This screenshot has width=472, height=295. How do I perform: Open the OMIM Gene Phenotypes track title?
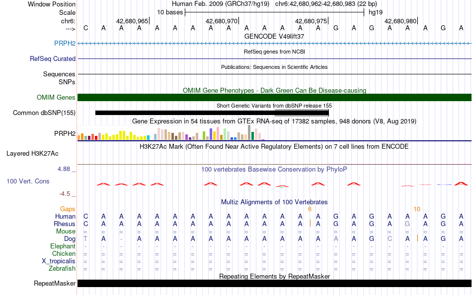(274, 90)
